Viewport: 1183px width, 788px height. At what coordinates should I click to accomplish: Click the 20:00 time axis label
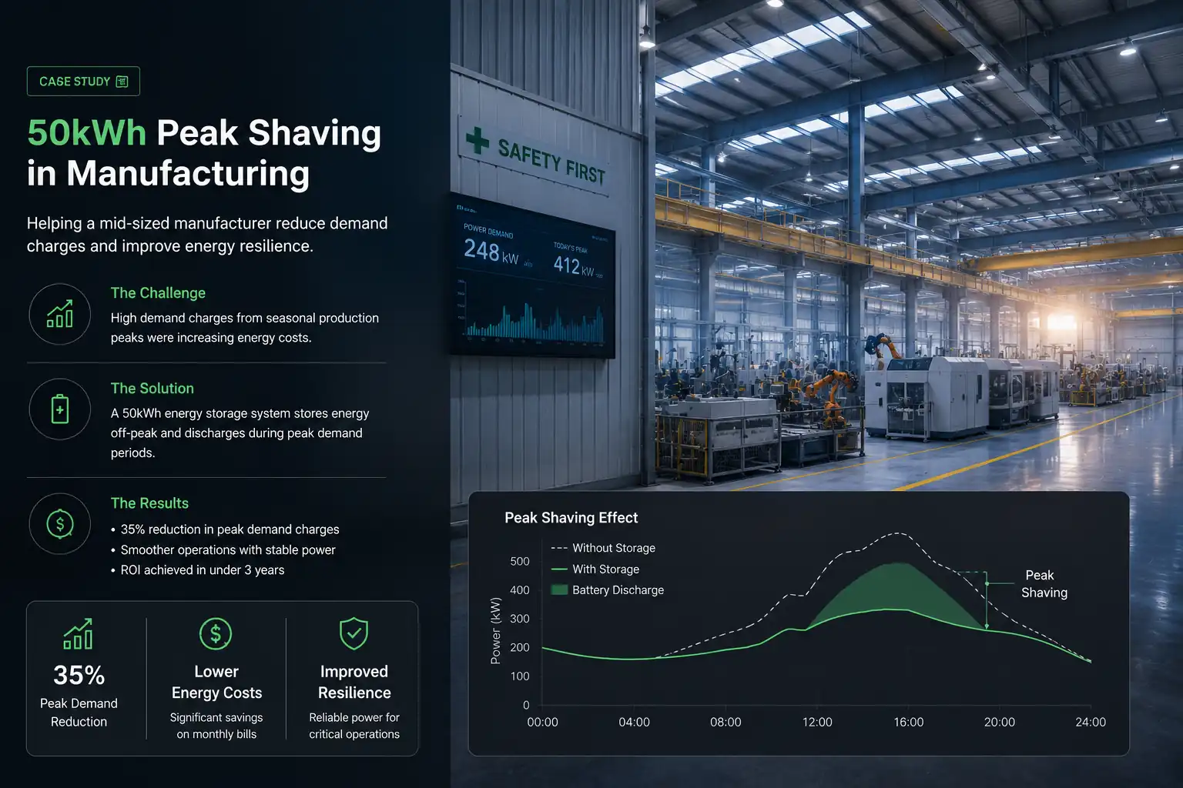coord(1000,723)
